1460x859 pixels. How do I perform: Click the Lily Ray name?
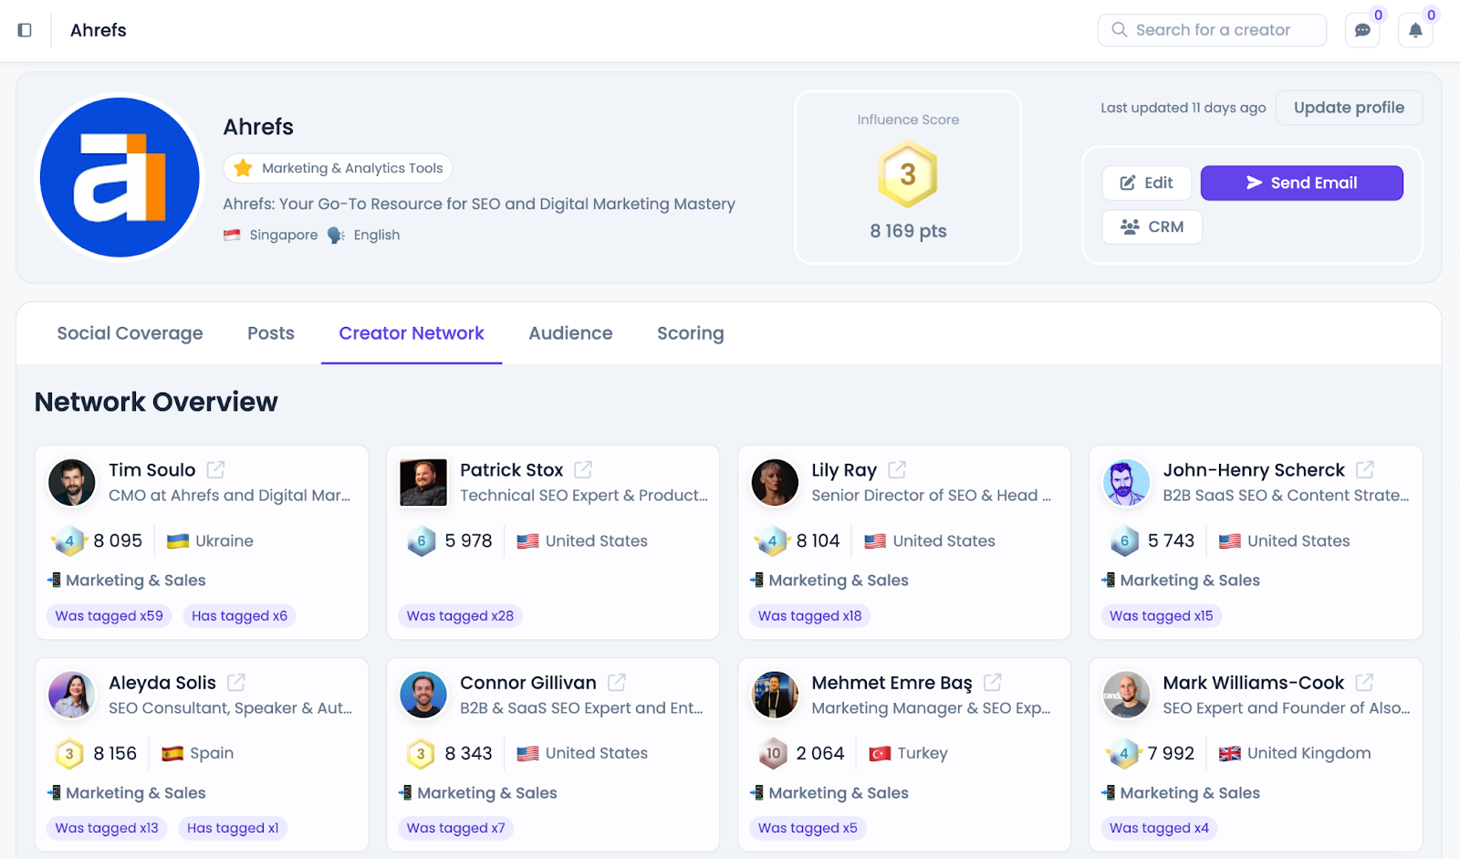coord(844,469)
